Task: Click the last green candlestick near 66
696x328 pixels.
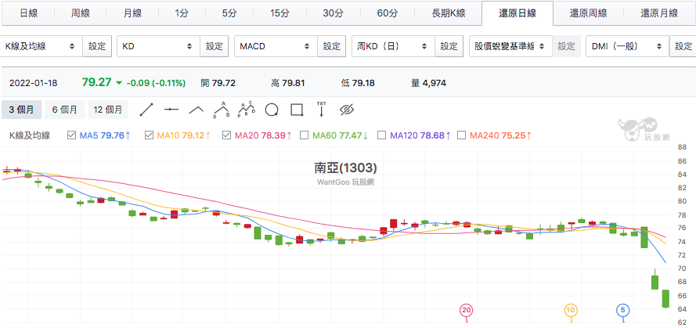Action: [x=665, y=299]
